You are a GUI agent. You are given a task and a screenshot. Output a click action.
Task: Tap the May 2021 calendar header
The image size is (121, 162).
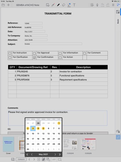click(x=43, y=154)
